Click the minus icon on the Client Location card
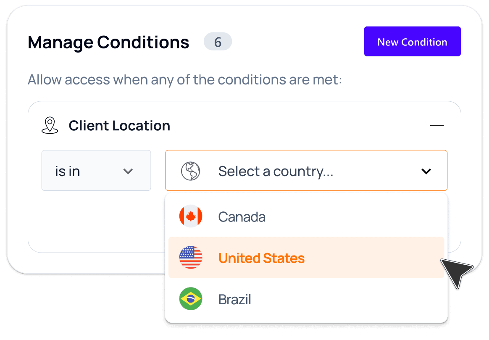 pos(437,125)
